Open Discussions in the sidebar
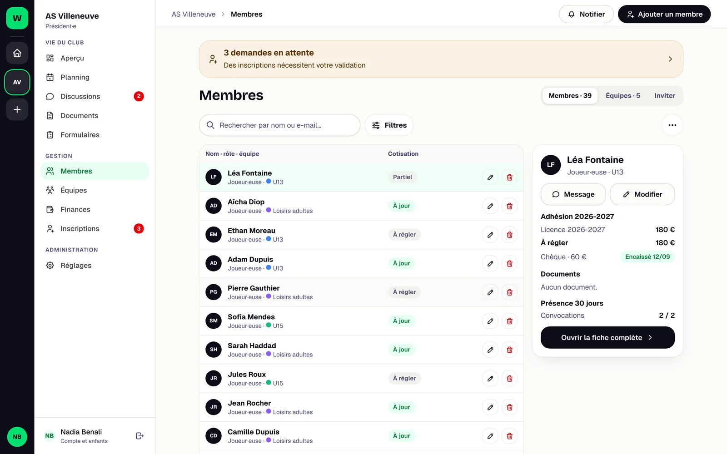 coord(95,96)
